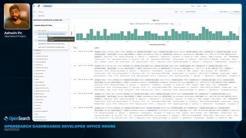This screenshot has height=138, width=246.
Task: Sort by the Time column header
Action: [75, 48]
